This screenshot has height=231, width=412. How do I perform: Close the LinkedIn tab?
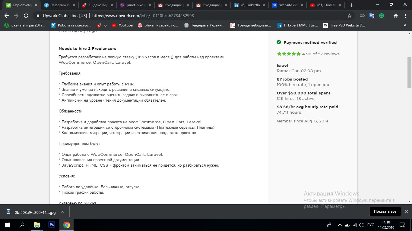point(264,5)
